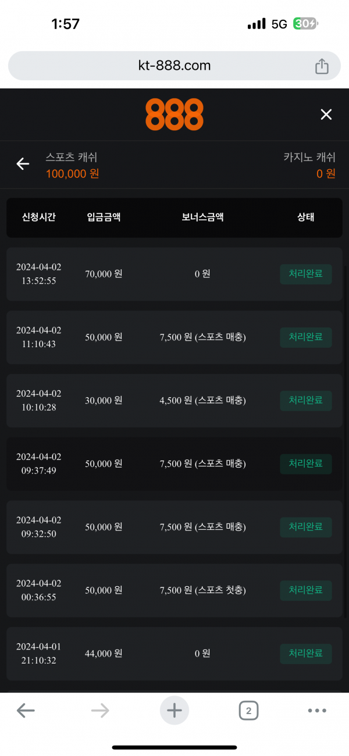Close the panel with X icon
The height and width of the screenshot is (756, 349).
pos(326,115)
